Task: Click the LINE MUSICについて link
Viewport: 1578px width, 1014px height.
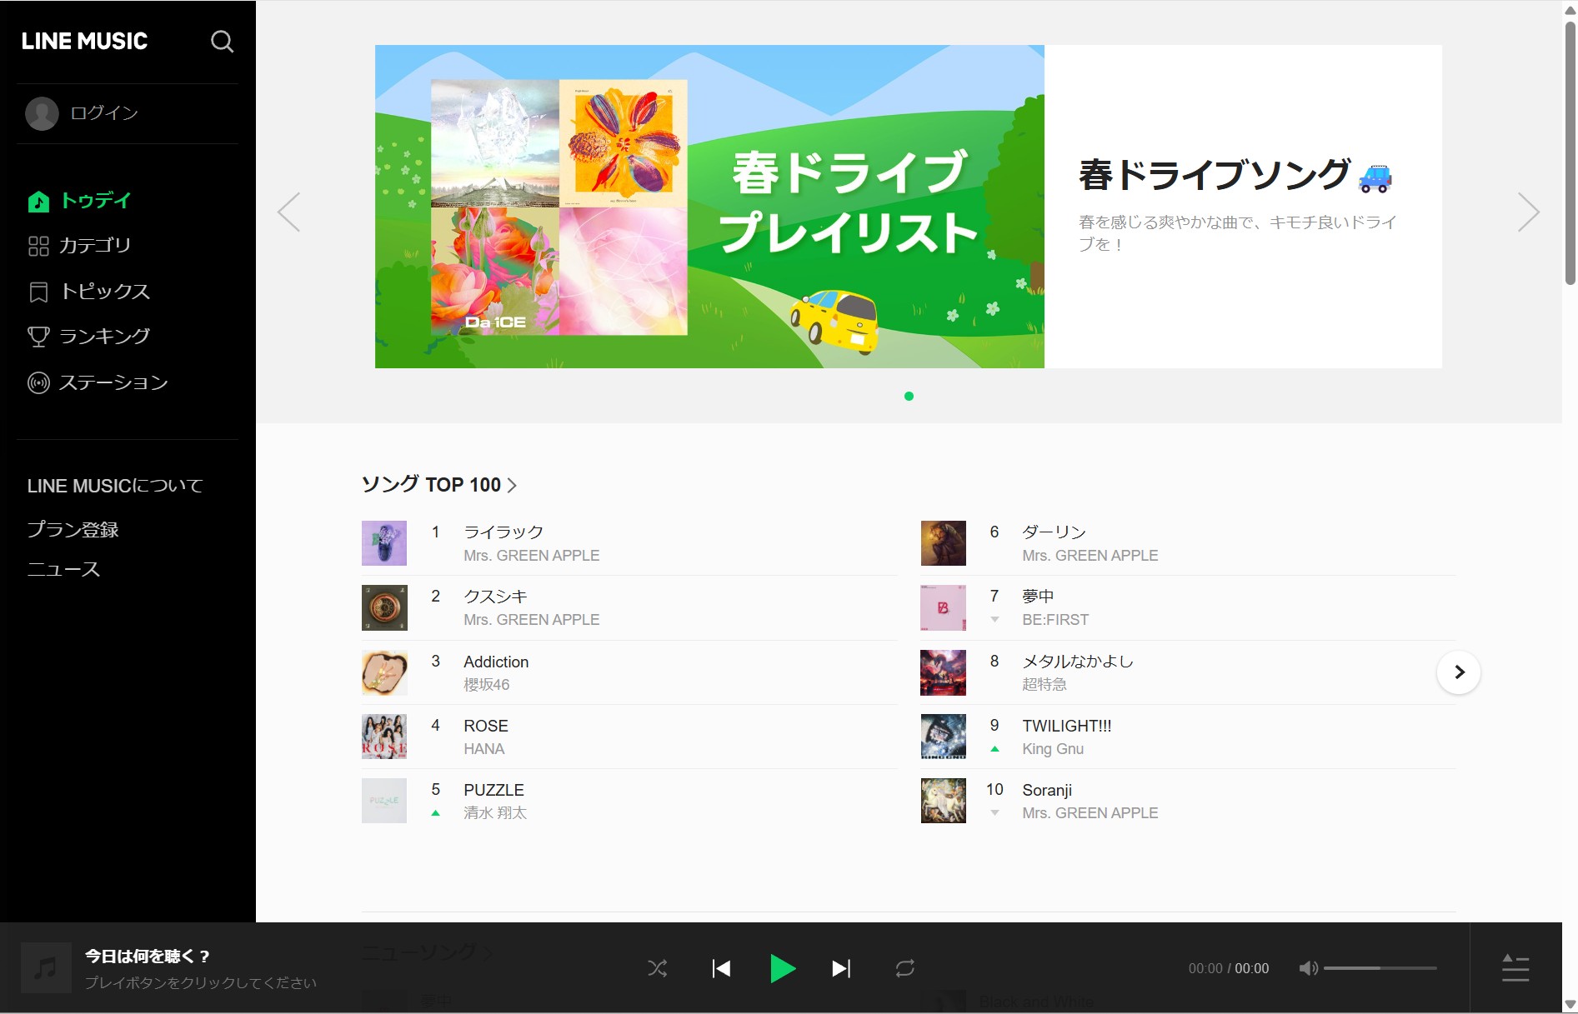Action: click(x=115, y=486)
